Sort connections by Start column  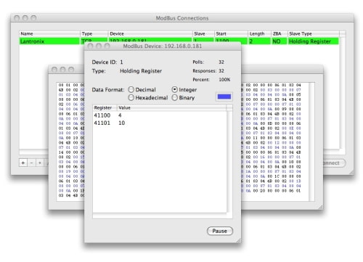[x=231, y=33]
